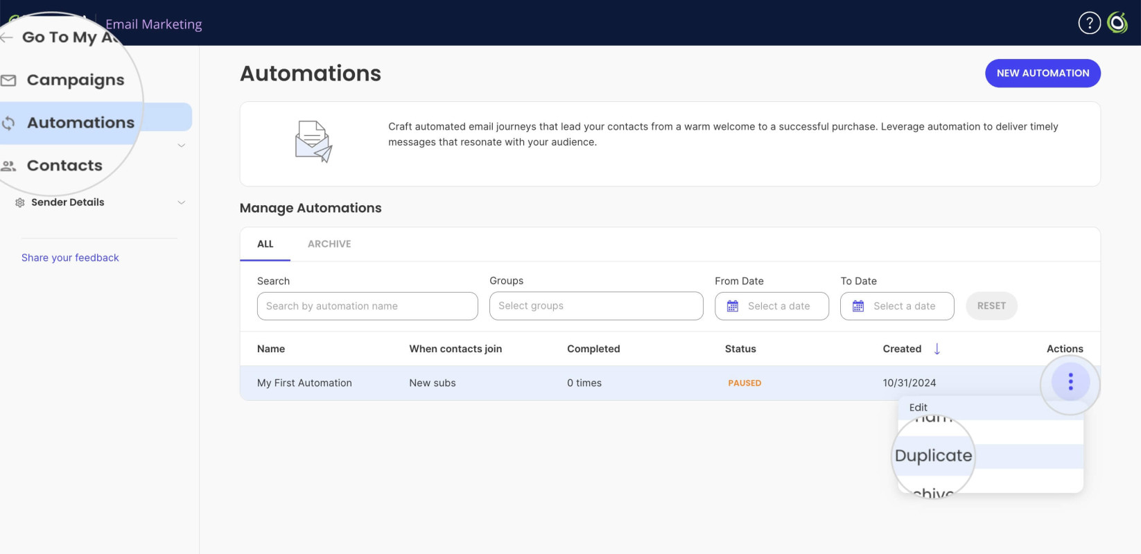Click the Status column header
This screenshot has width=1141, height=554.
point(740,349)
